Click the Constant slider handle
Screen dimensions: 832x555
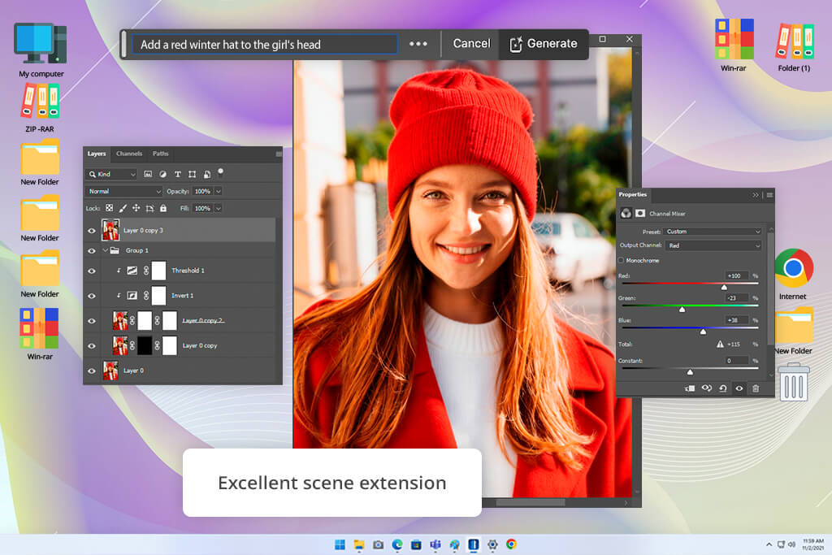[690, 372]
